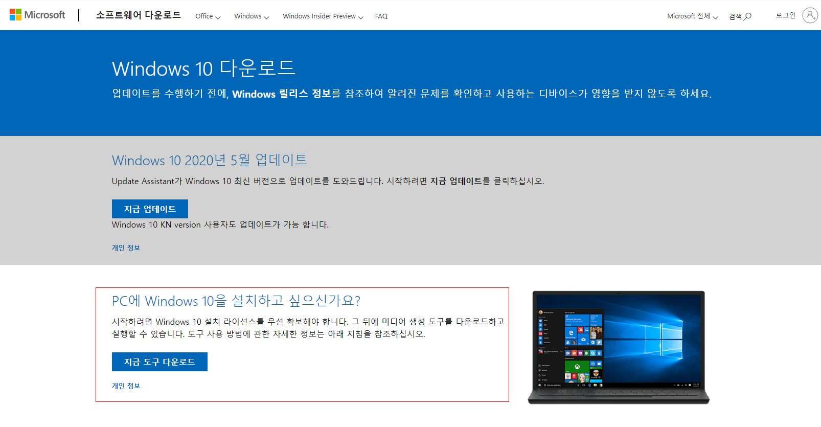Click the 지금 도구 다운로드 button

159,362
